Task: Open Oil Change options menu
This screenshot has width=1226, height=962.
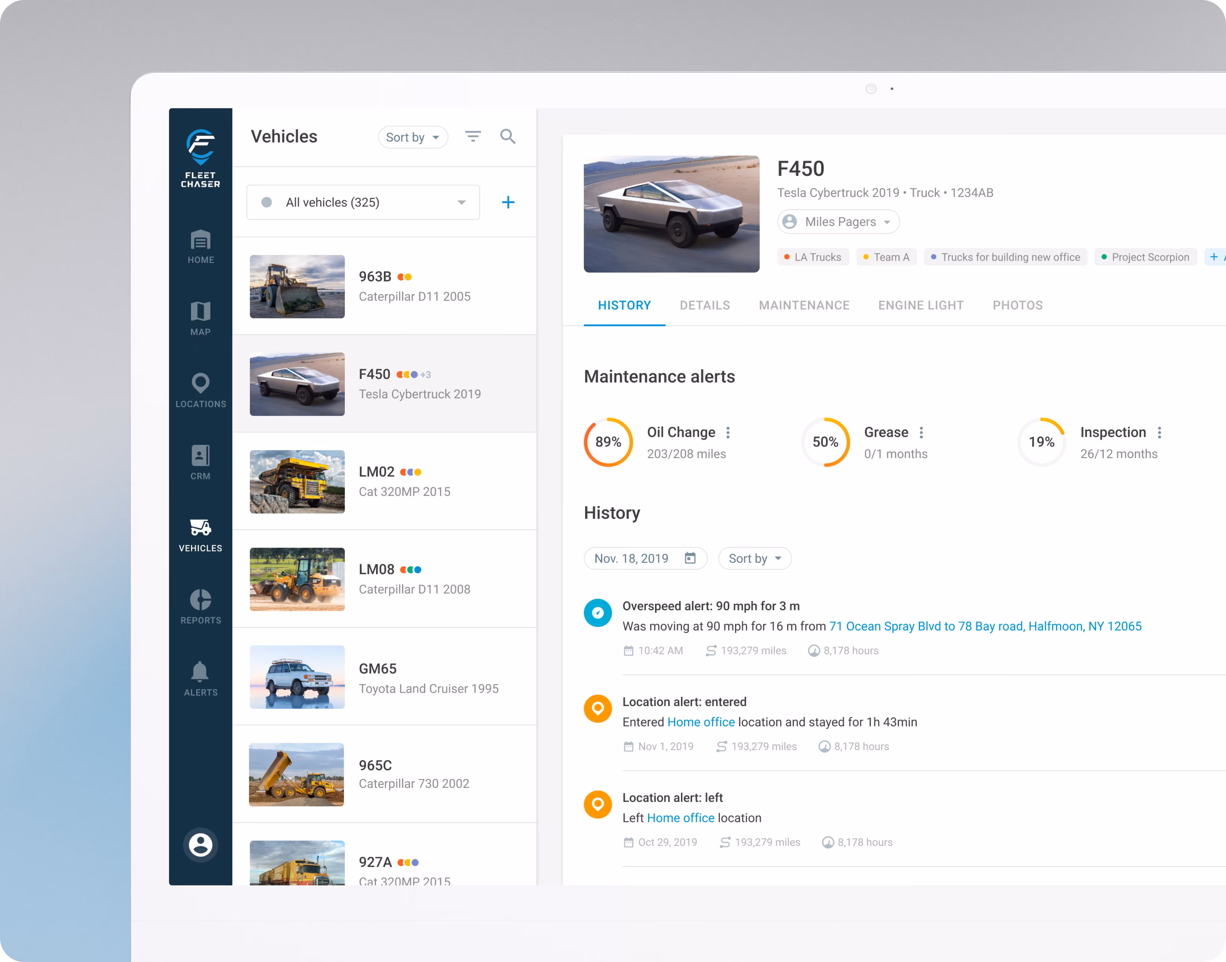Action: pyautogui.click(x=728, y=433)
